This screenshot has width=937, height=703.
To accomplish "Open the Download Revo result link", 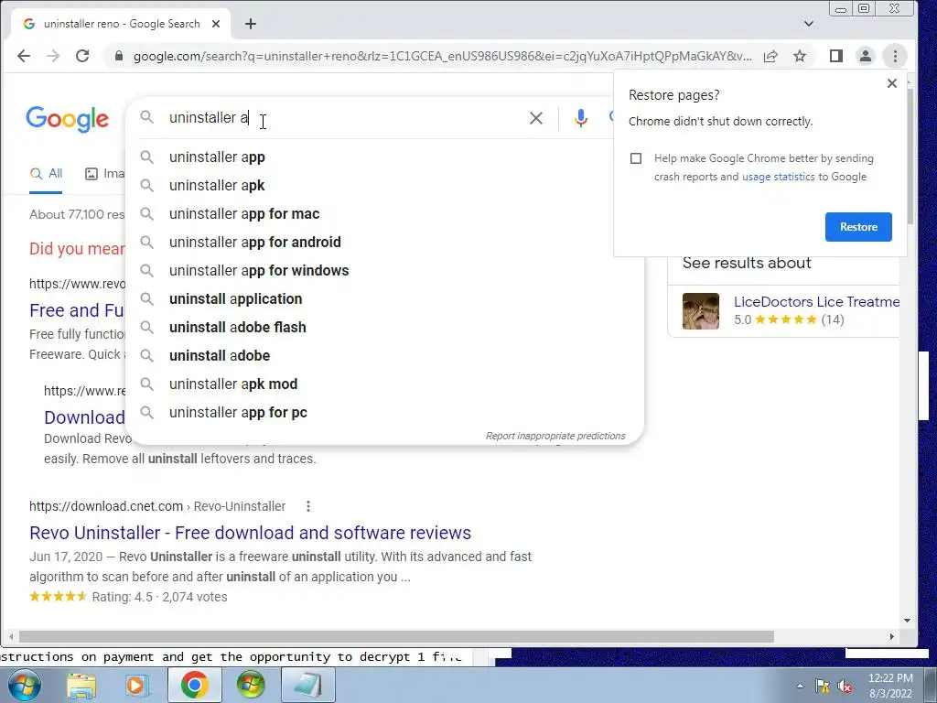I will pyautogui.click(x=84, y=417).
